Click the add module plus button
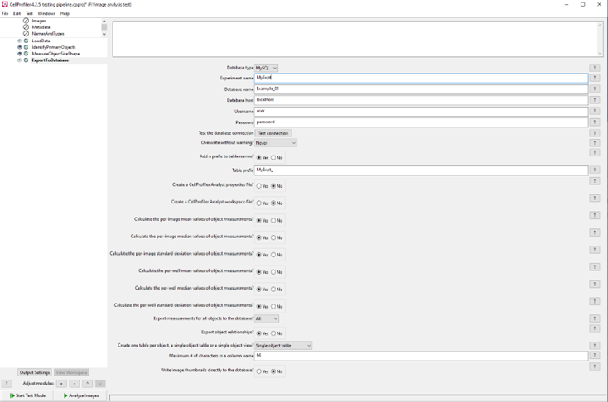Image resolution: width=608 pixels, height=402 pixels. (x=62, y=384)
